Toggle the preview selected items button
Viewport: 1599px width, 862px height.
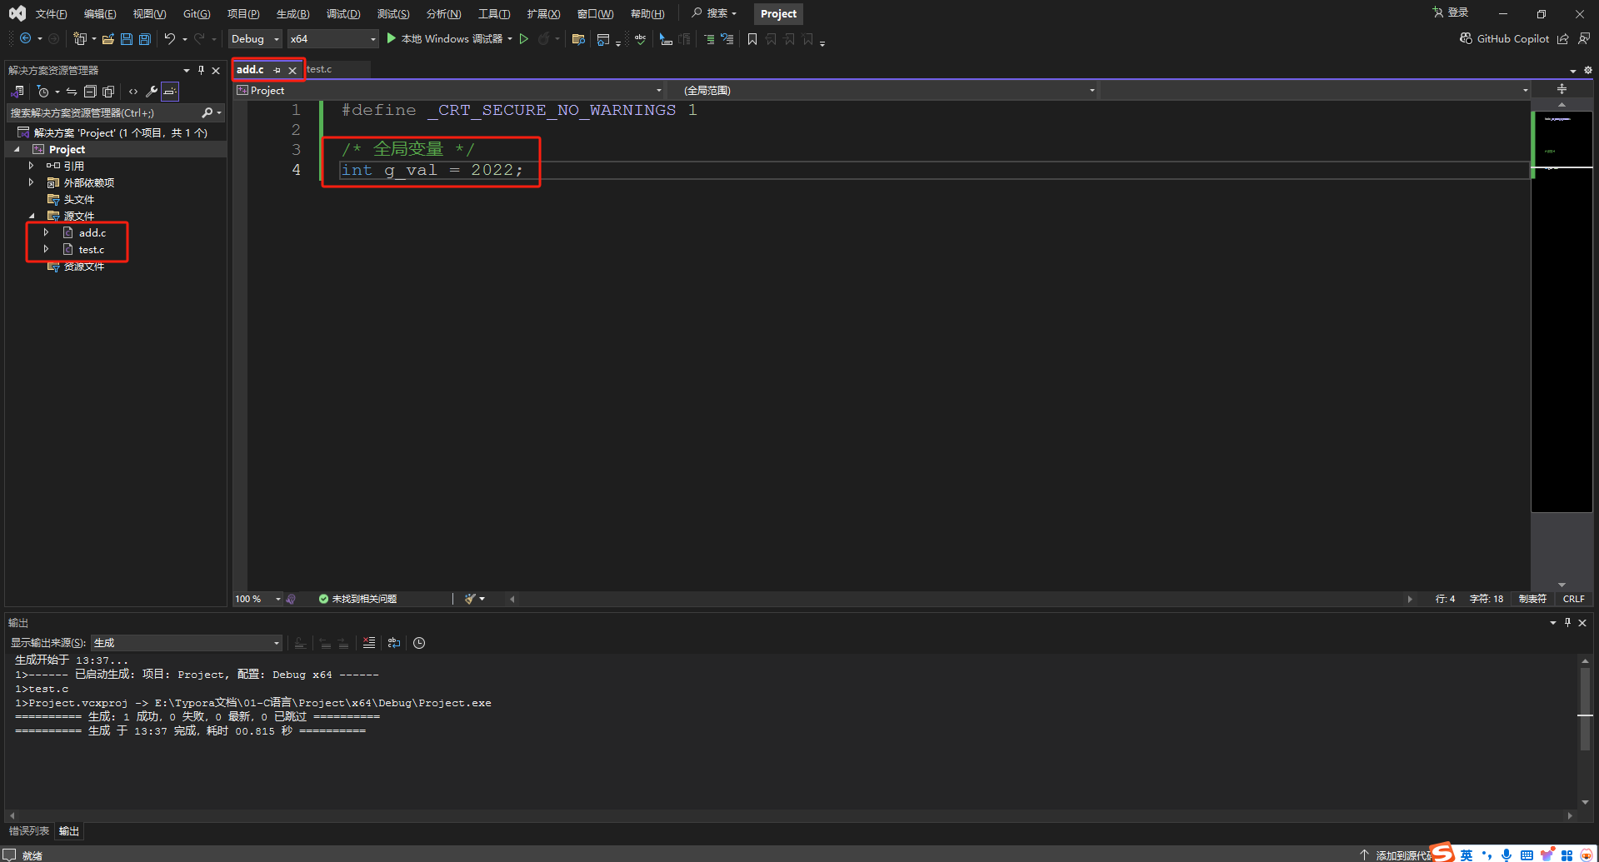click(x=170, y=92)
